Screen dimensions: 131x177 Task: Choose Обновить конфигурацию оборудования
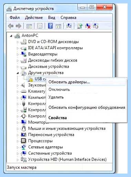86,107
